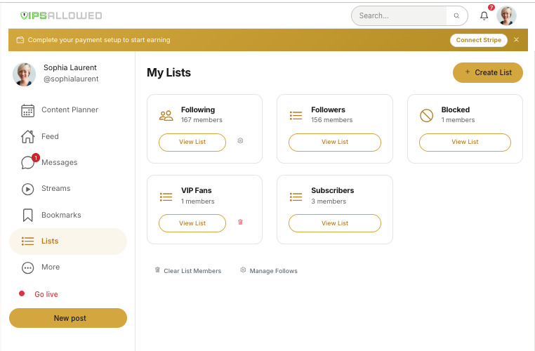The image size is (535, 351).
Task: Click the Blocked list prohibited icon
Action: click(426, 115)
